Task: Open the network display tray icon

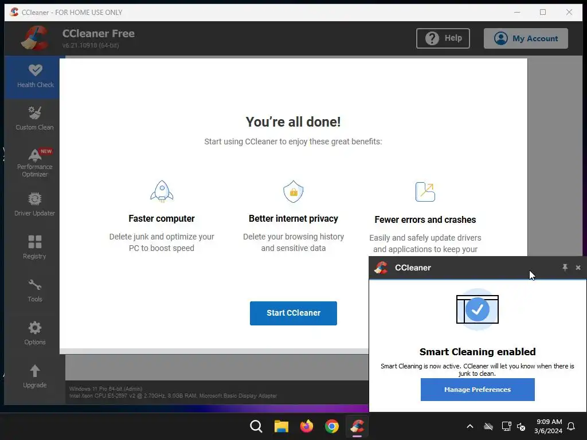Action: (x=506, y=426)
